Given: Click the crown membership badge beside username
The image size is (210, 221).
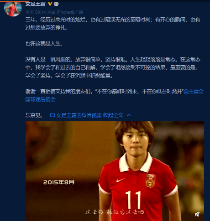Looking at the screenshot, I should tap(56, 4).
